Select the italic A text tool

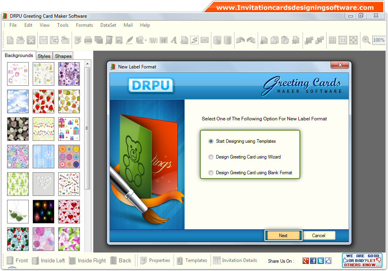pos(174,40)
